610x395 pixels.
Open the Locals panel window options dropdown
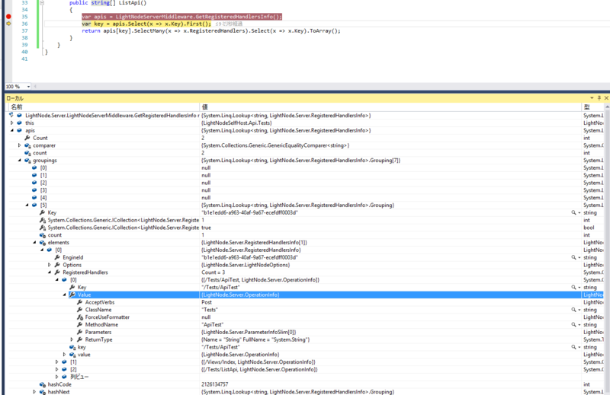pyautogui.click(x=592, y=98)
